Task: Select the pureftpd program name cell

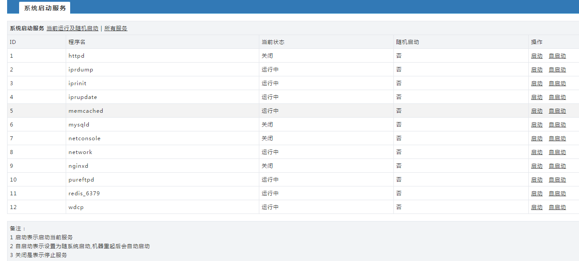Action: 163,180
